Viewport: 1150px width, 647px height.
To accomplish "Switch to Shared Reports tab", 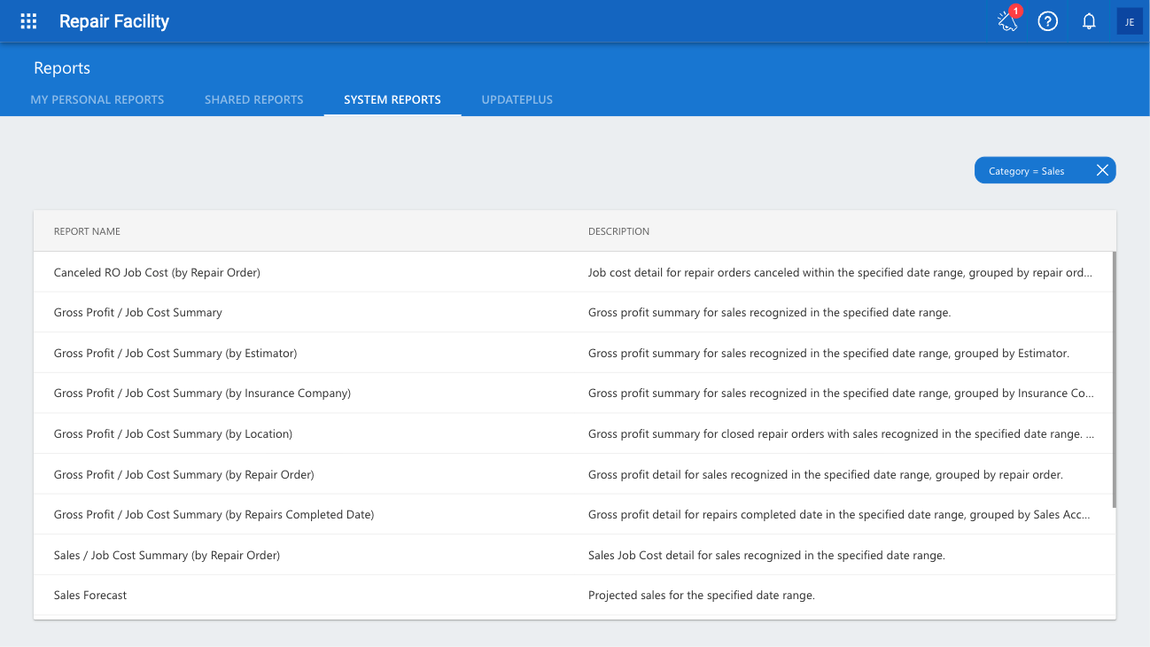I will [254, 99].
